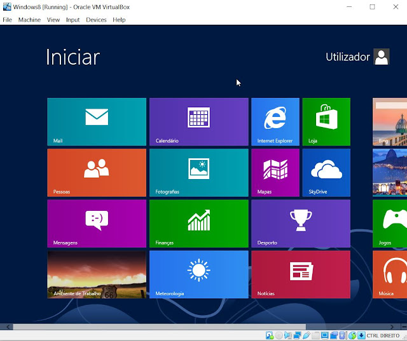The width and height of the screenshot is (407, 341).
Task: Open the File menu
Action: click(x=7, y=20)
